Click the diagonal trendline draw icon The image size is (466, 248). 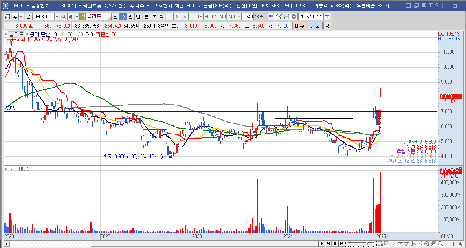click(420, 244)
